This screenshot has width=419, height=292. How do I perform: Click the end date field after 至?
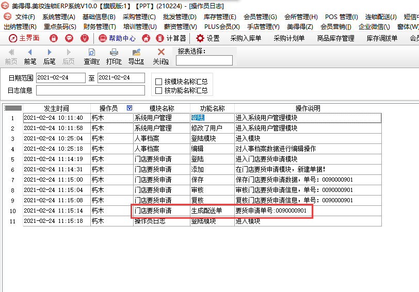pyautogui.click(x=121, y=78)
